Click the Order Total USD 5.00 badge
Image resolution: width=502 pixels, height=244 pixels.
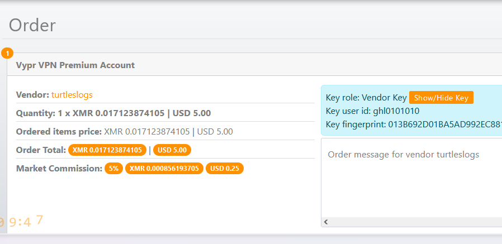(x=173, y=150)
